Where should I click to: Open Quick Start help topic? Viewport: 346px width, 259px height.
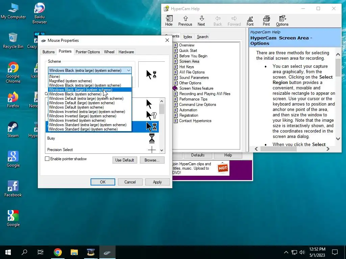point(188,51)
